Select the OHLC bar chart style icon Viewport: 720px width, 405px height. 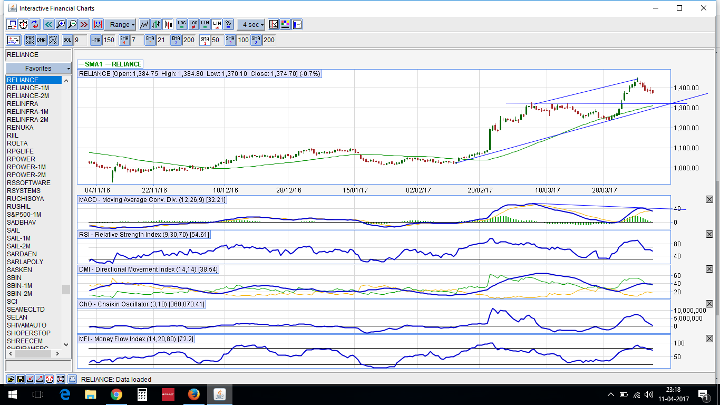coord(156,24)
